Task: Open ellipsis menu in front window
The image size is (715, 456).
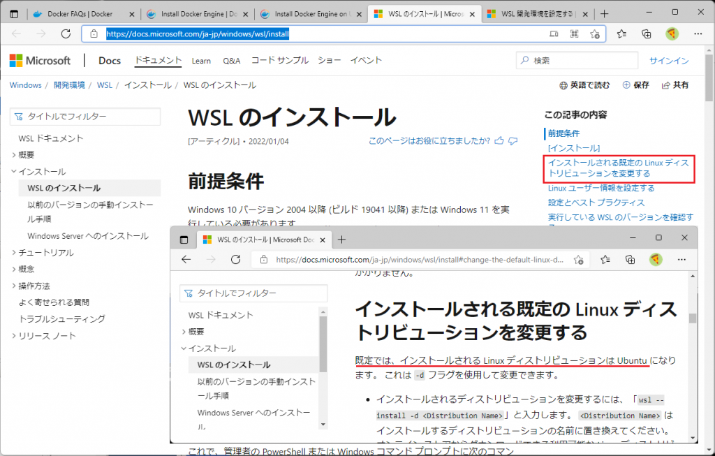Action: pos(681,260)
